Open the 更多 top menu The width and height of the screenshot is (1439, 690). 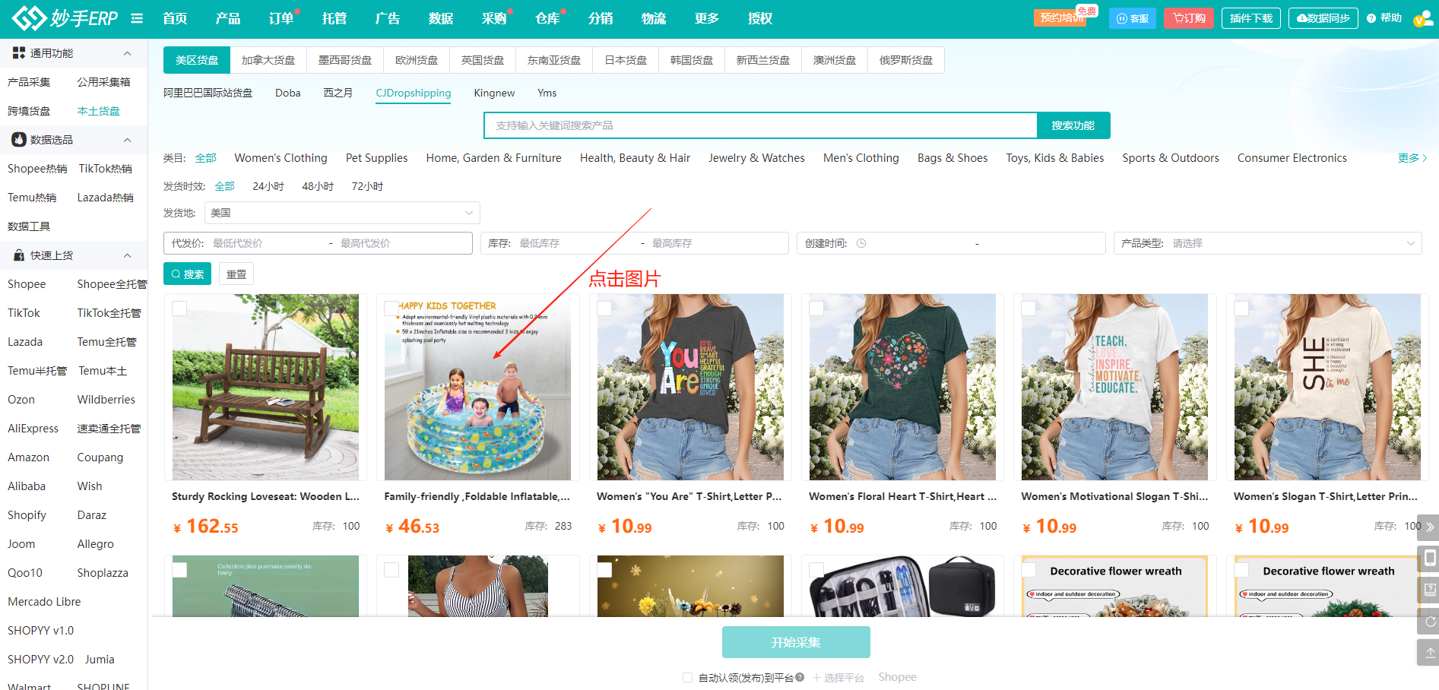pyautogui.click(x=706, y=18)
